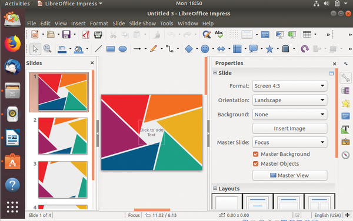
Task: Export directly as PDF icon
Action: (x=86, y=35)
